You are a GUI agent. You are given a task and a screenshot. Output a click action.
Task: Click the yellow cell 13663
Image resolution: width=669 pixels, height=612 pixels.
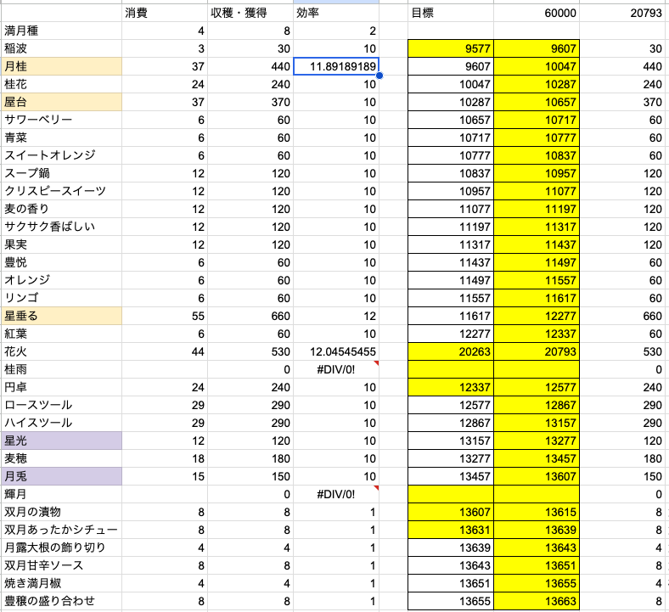[537, 601]
